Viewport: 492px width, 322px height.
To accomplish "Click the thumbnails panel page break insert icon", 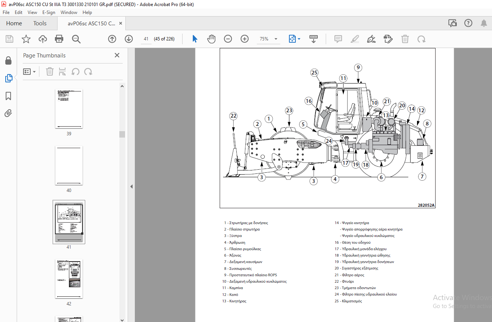I will 62,71.
